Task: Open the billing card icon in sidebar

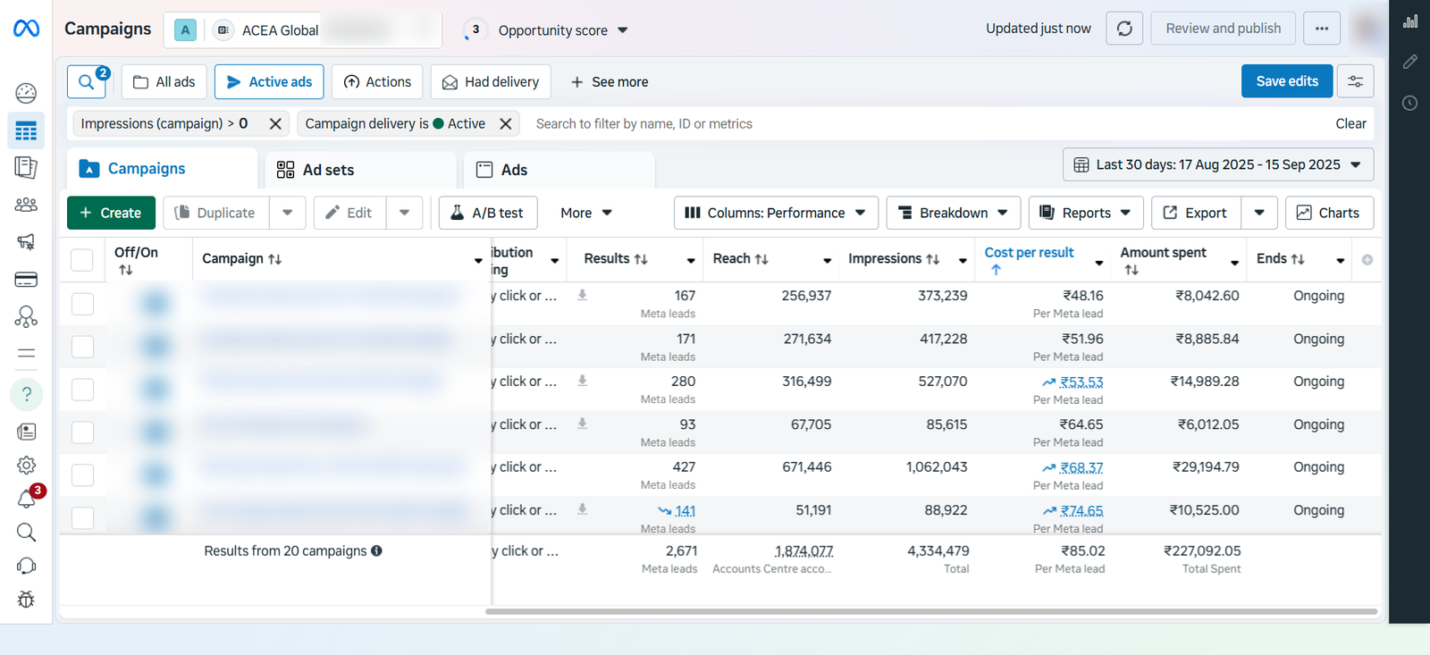Action: pyautogui.click(x=26, y=280)
